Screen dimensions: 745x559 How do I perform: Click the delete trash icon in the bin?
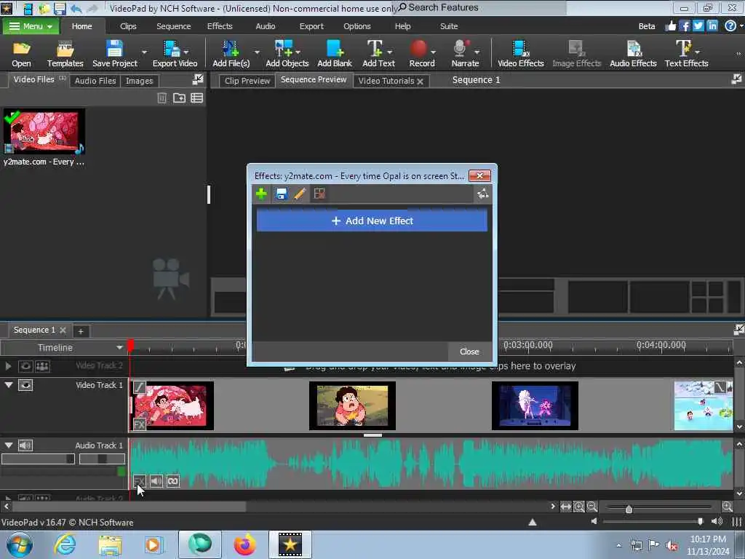tap(162, 98)
